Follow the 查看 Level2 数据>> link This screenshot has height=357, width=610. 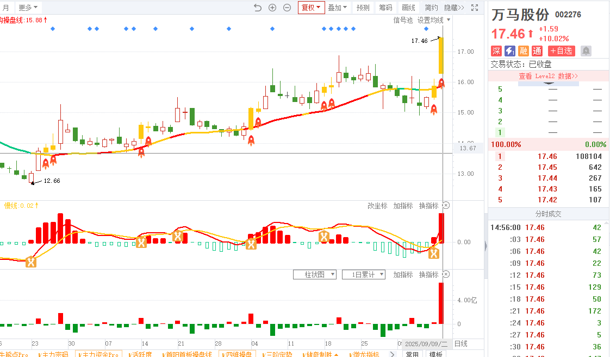pyautogui.click(x=548, y=76)
